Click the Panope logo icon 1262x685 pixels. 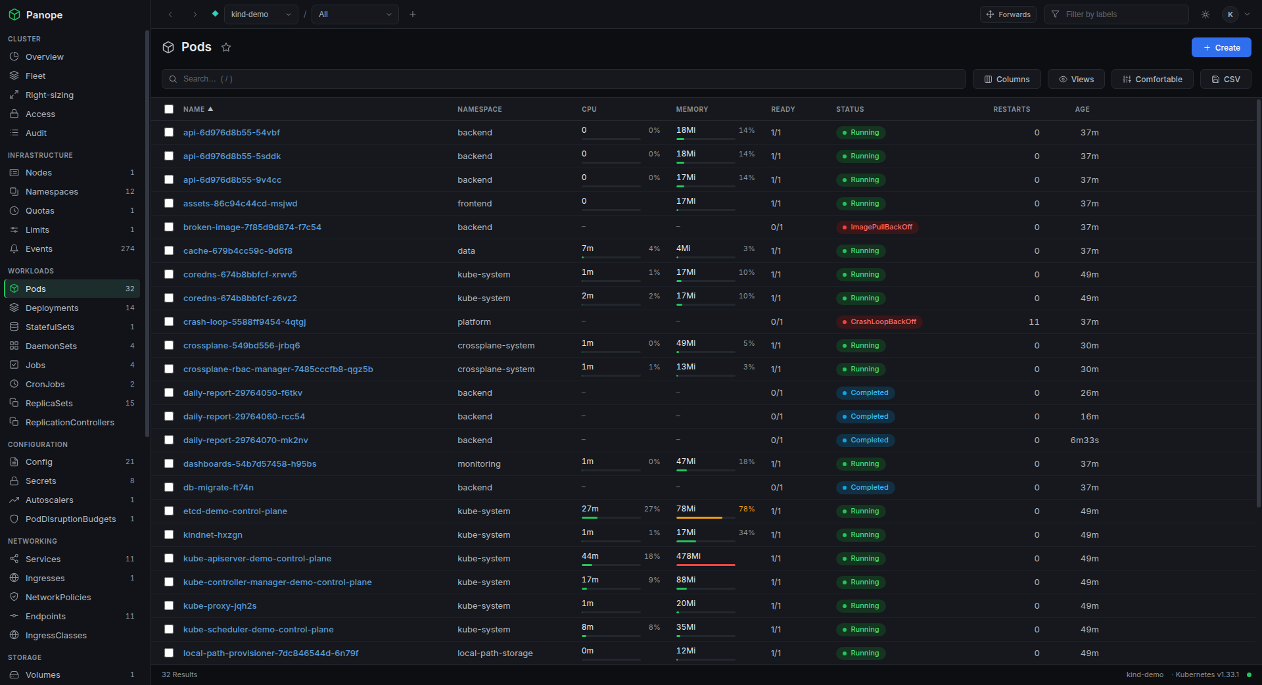tap(14, 14)
